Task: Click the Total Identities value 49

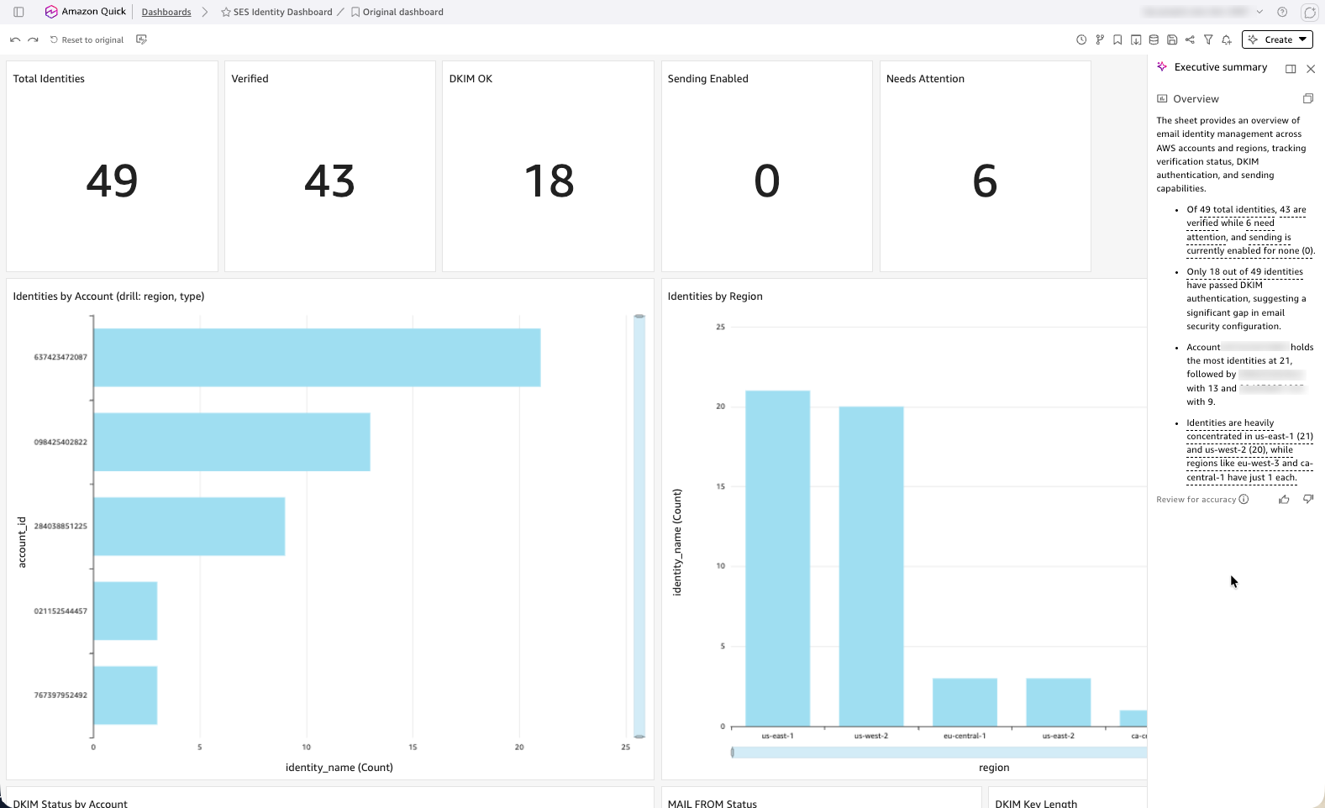Action: coord(112,181)
